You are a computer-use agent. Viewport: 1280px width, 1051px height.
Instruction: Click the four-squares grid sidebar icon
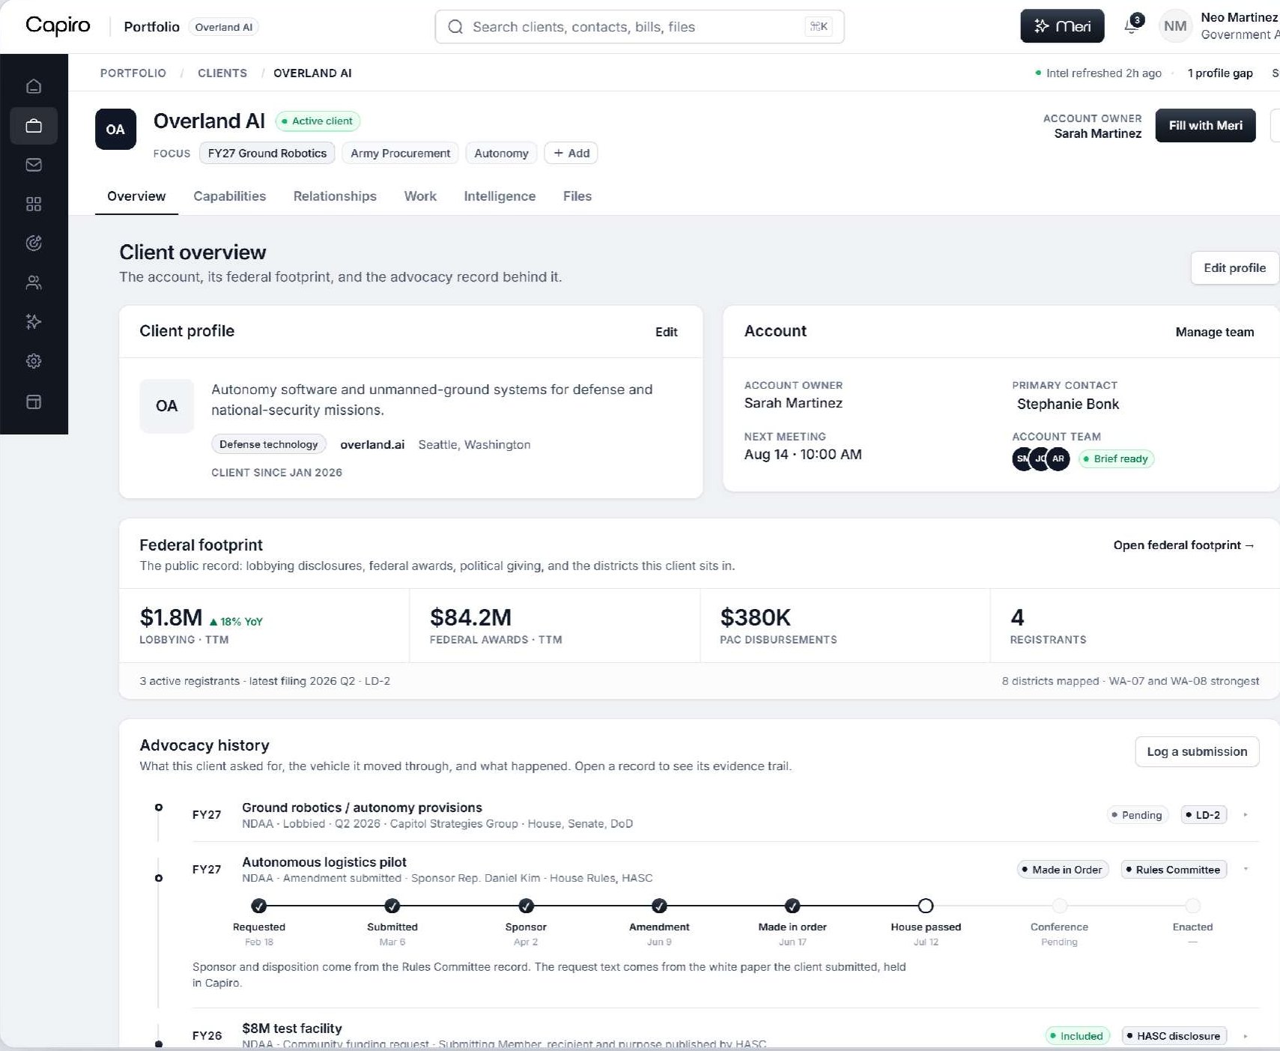pyautogui.click(x=34, y=204)
